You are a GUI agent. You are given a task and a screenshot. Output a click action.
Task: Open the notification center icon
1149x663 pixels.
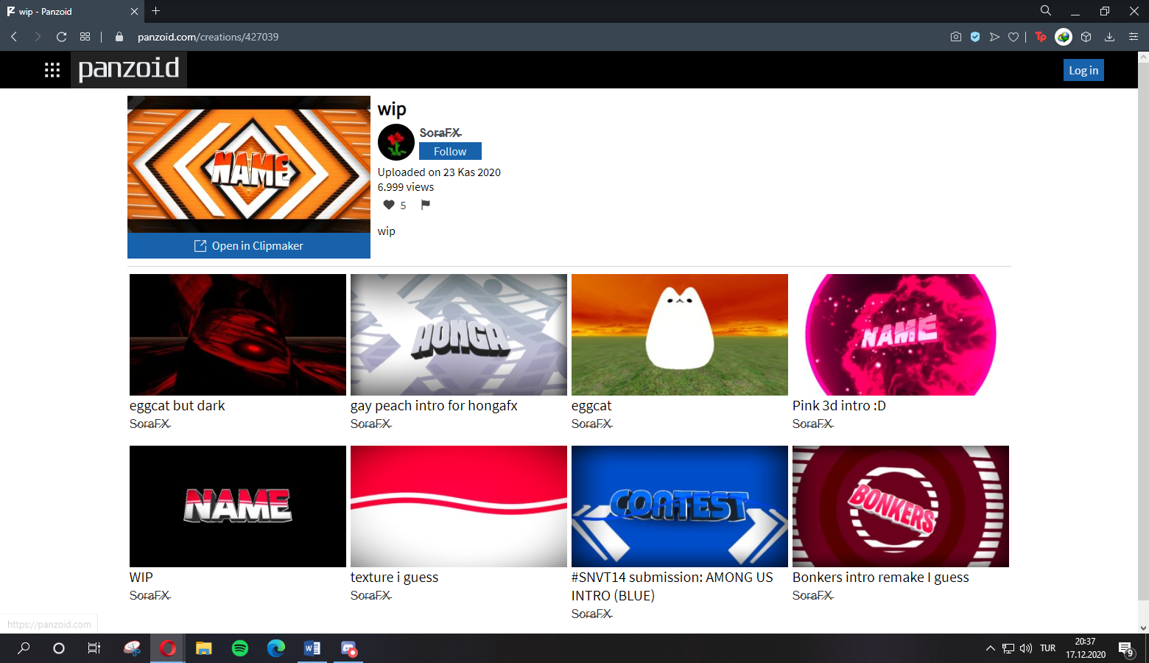(x=1126, y=648)
